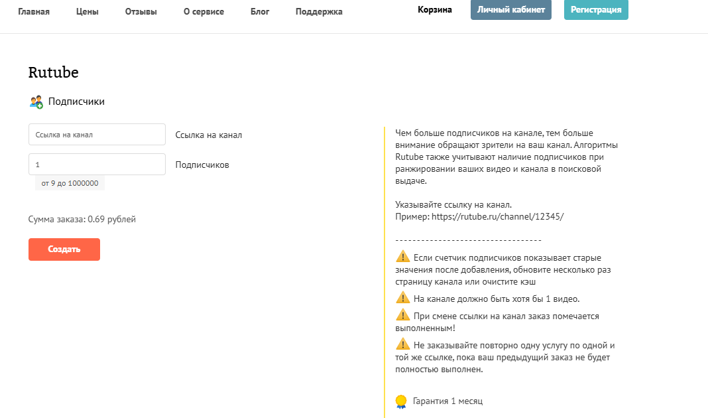Open the Корзина link
The height and width of the screenshot is (418, 708).
tap(434, 9)
